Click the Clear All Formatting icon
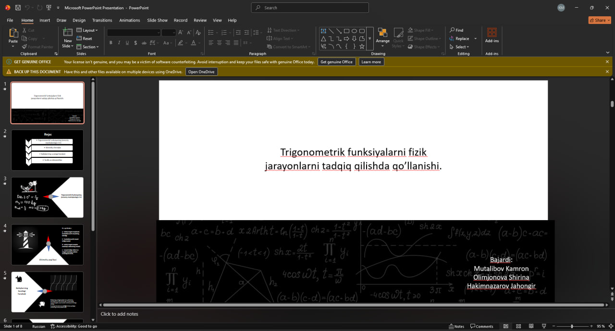 [x=197, y=32]
